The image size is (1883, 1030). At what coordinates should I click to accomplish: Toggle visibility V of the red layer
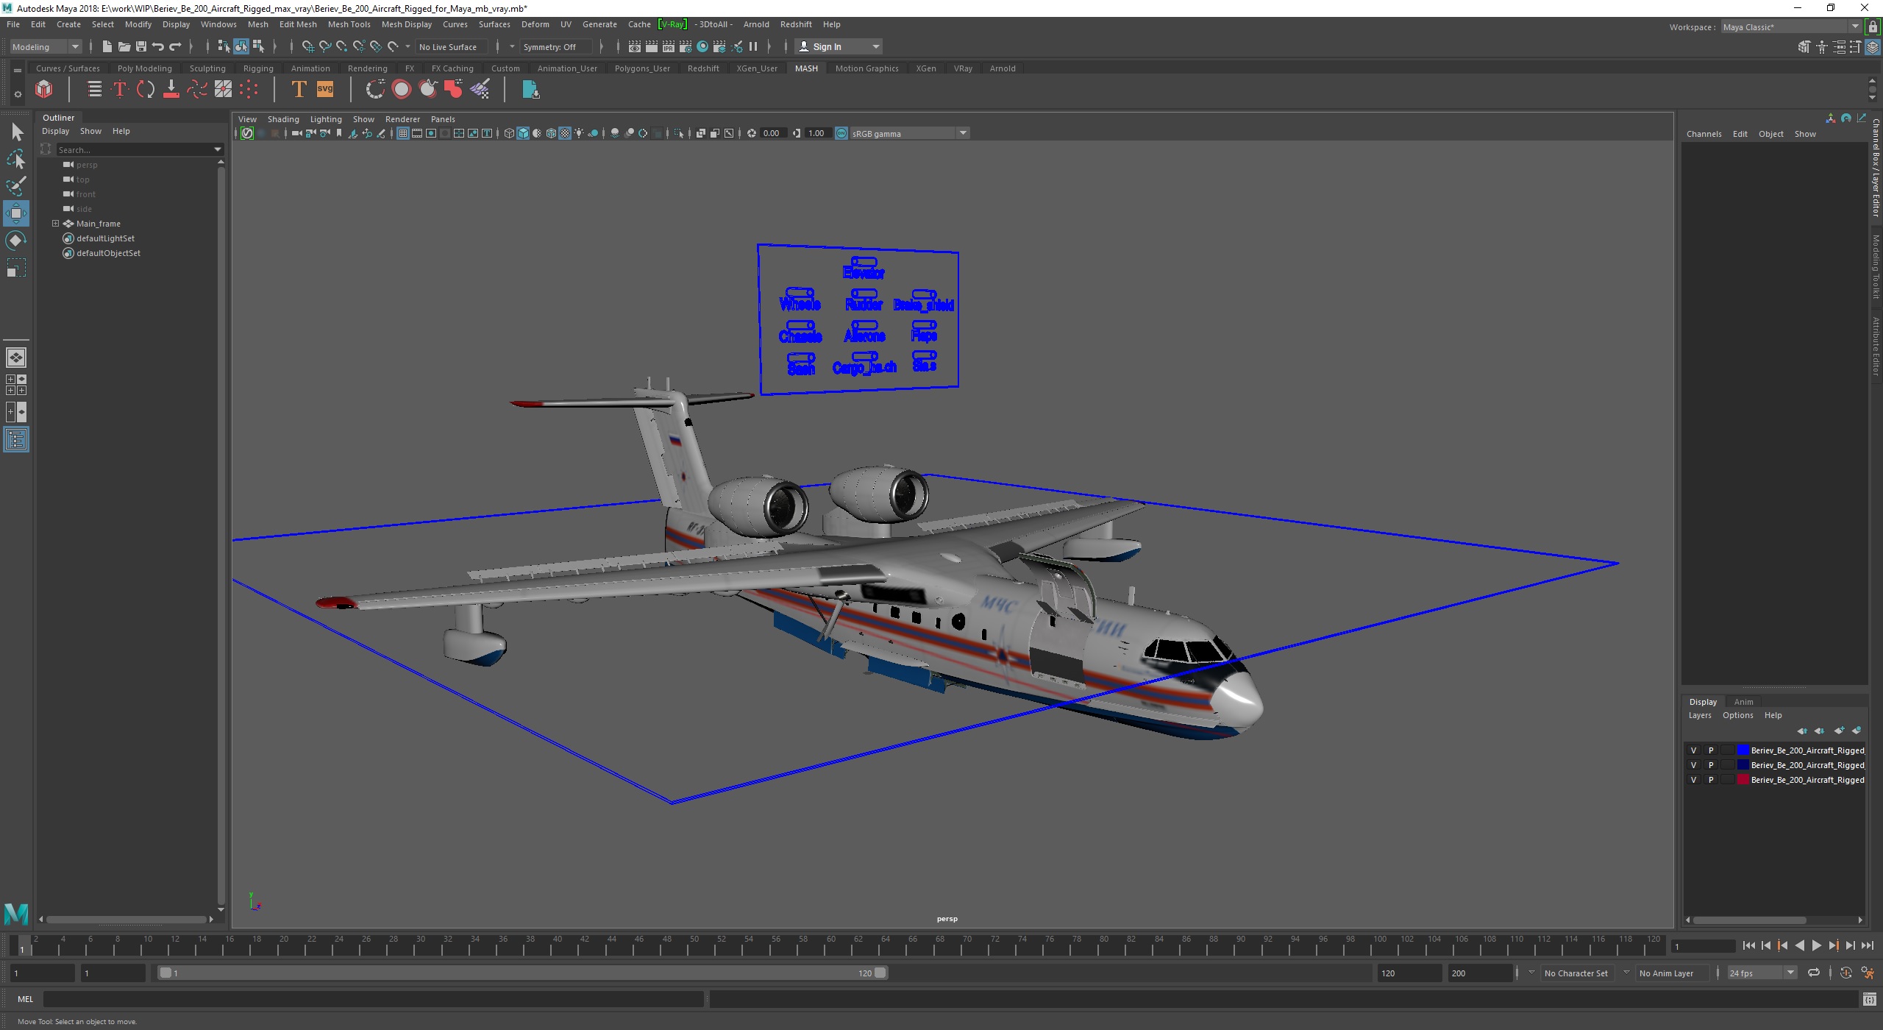(x=1693, y=780)
